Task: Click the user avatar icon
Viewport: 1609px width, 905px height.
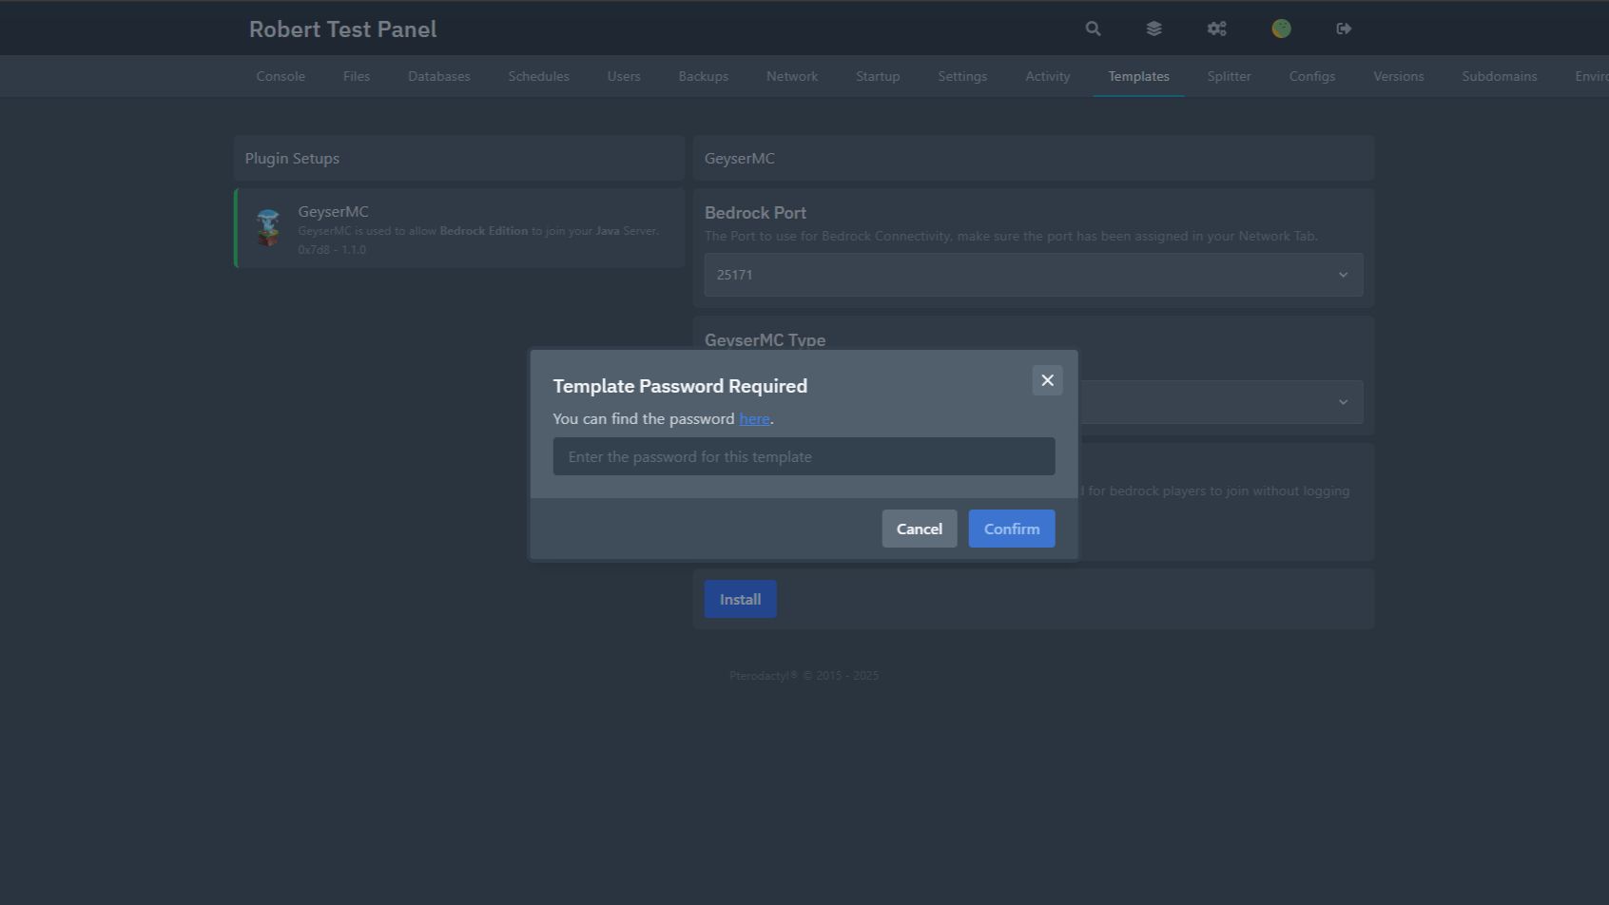Action: pyautogui.click(x=1281, y=29)
